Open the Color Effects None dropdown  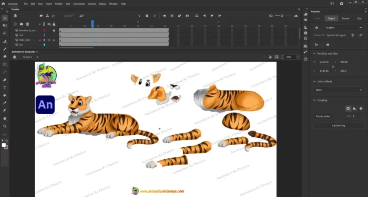click(x=339, y=90)
